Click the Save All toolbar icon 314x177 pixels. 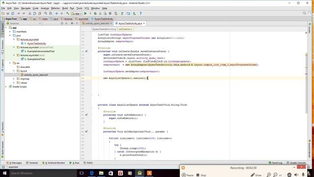[8, 13]
